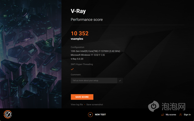This screenshot has width=194, height=121.
Task: Select the 10 352 score value
Action: (80, 34)
